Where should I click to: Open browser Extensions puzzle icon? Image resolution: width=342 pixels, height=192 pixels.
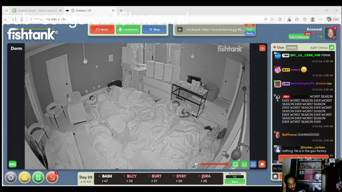coord(280,19)
